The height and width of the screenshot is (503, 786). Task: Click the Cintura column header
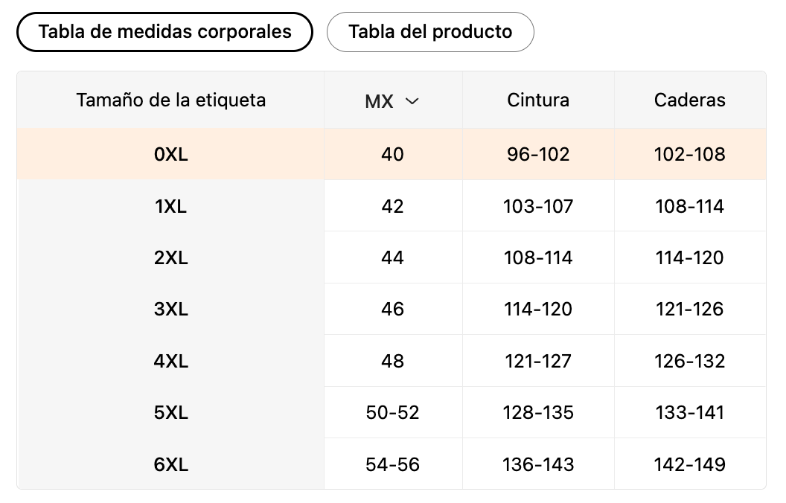(538, 100)
